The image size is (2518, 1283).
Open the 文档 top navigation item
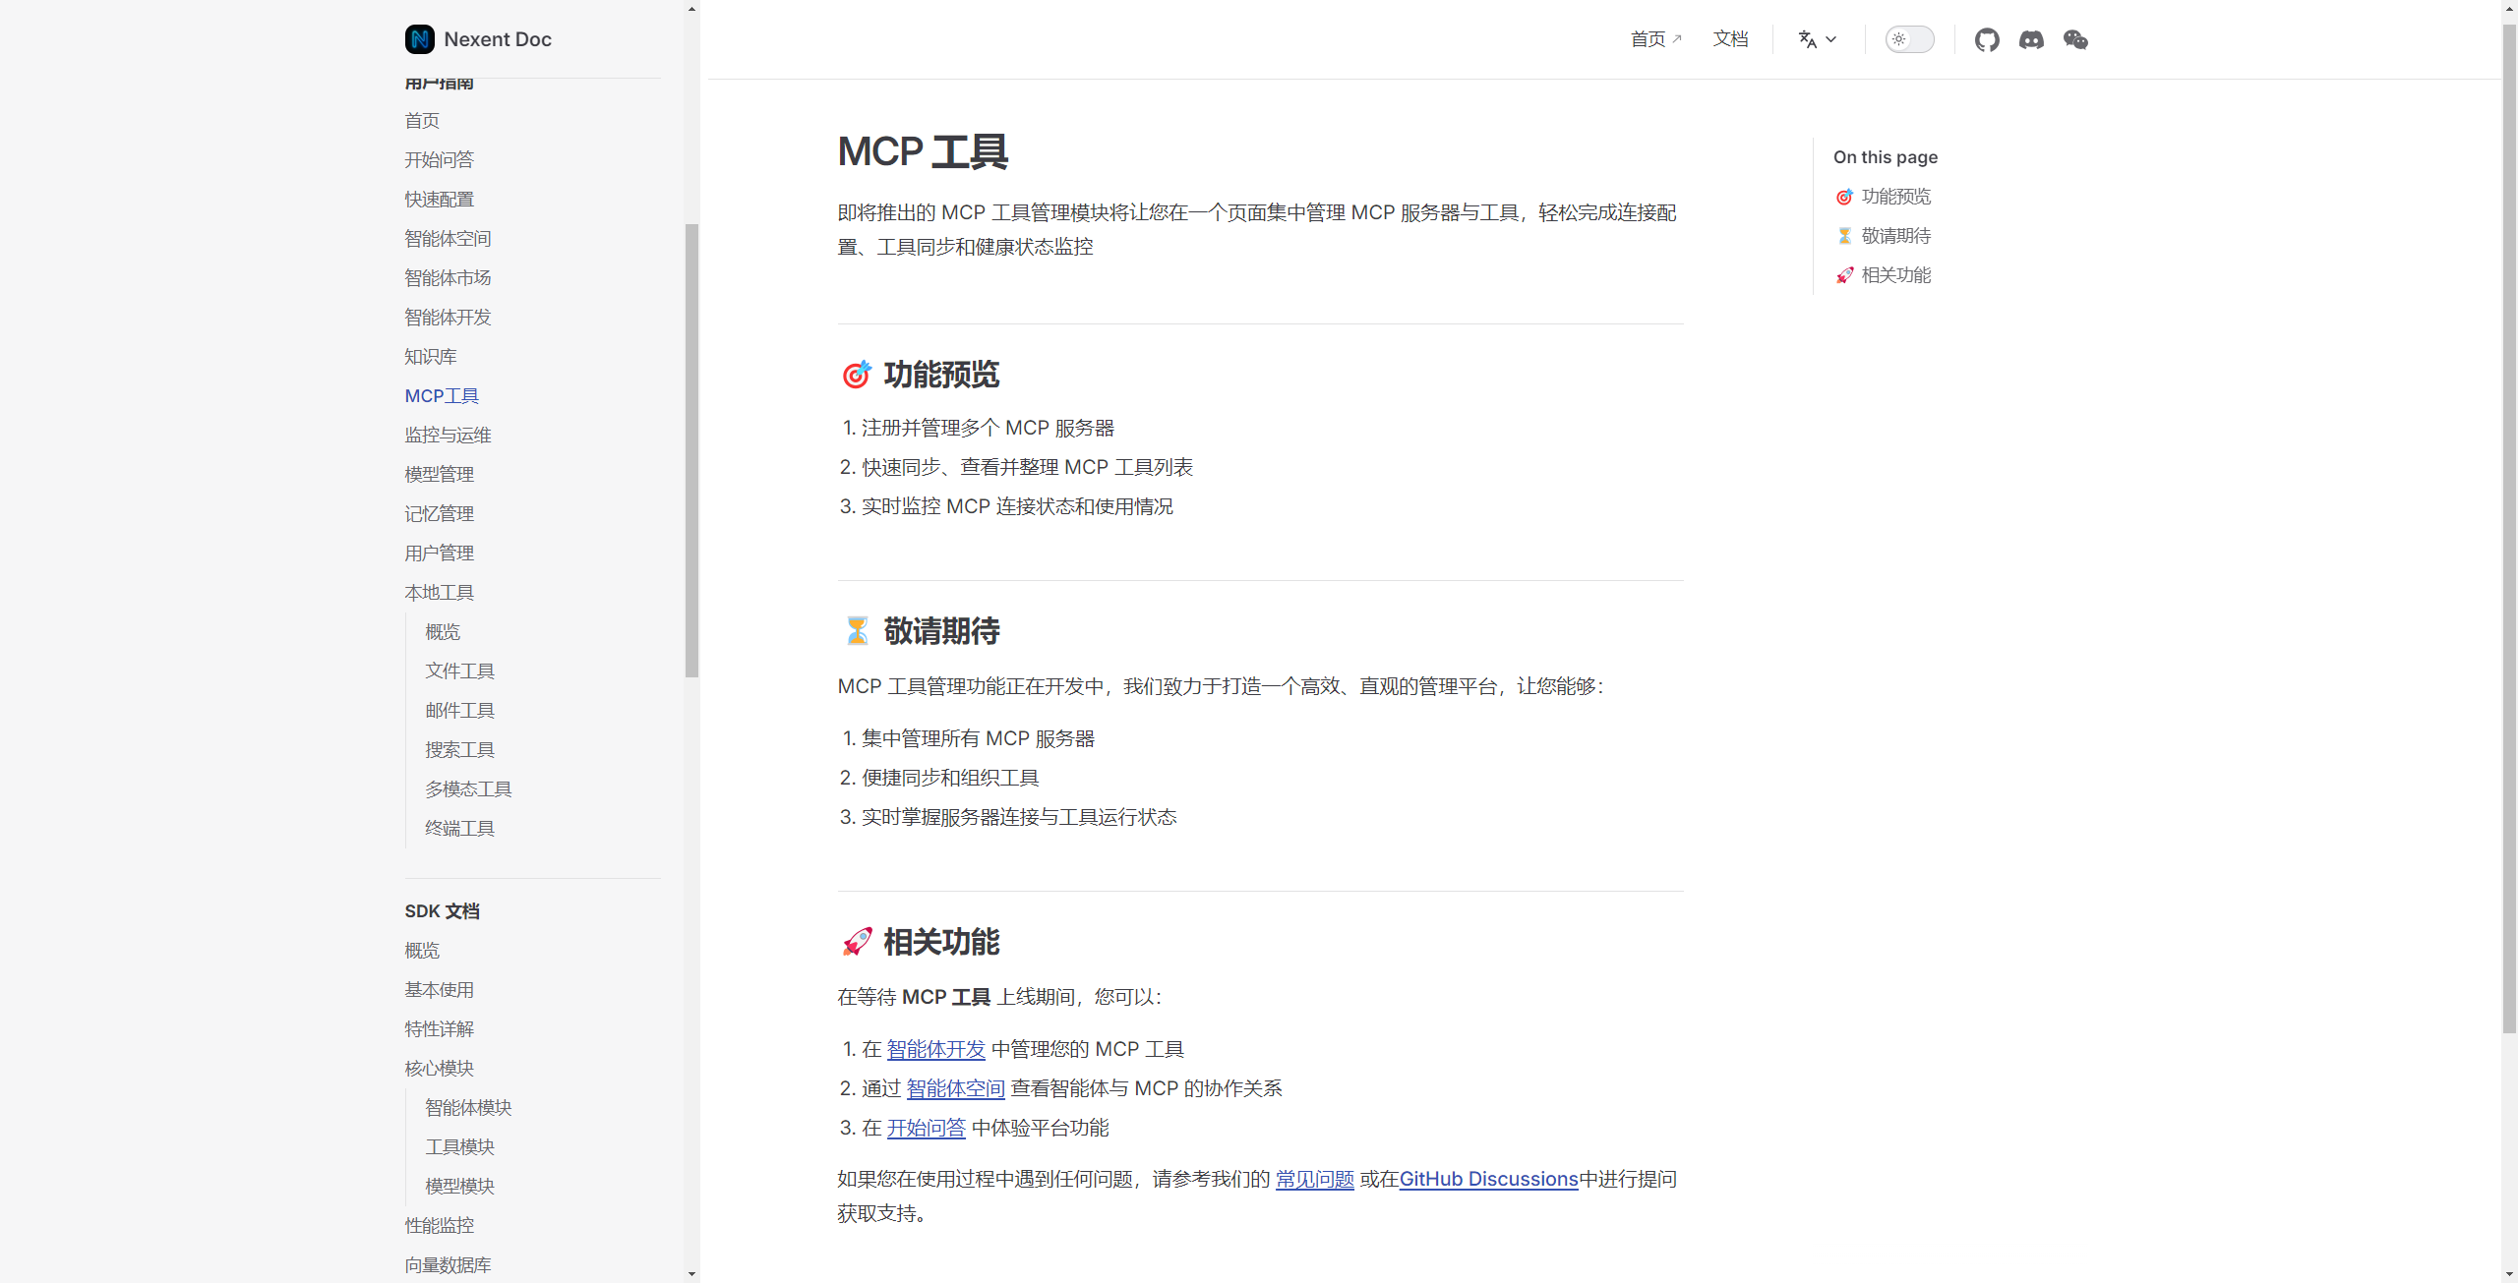1730,39
